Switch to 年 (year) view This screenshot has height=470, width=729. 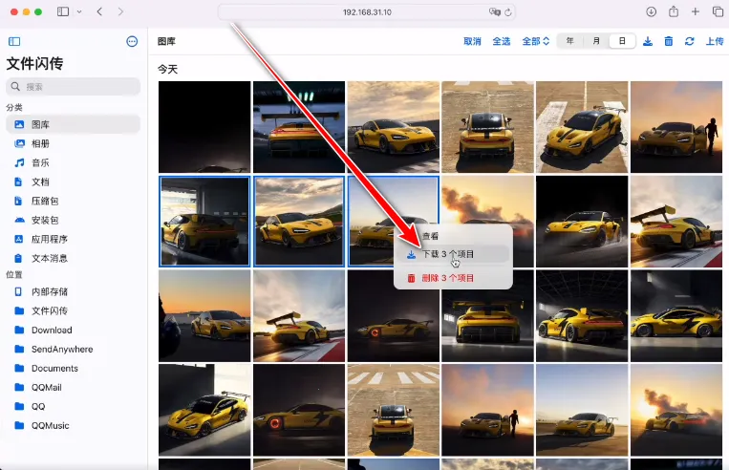(570, 41)
